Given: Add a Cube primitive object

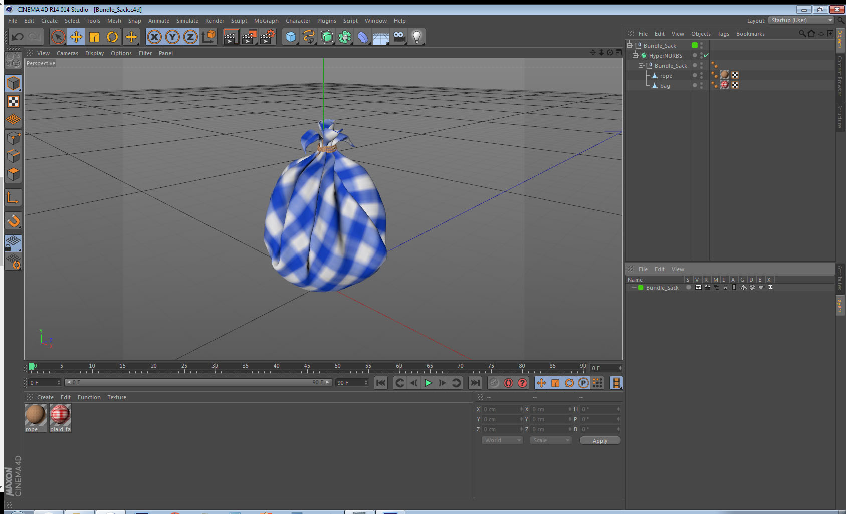Looking at the screenshot, I should (291, 37).
